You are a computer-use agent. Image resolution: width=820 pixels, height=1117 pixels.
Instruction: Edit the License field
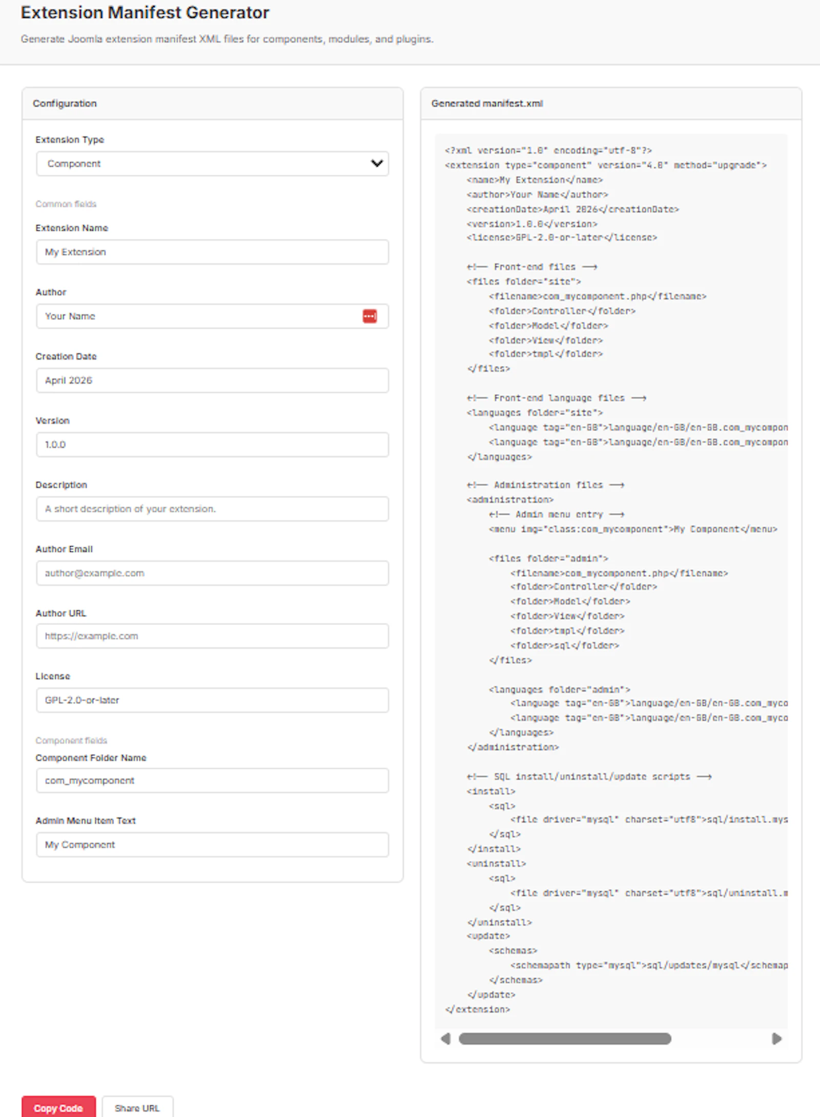212,700
